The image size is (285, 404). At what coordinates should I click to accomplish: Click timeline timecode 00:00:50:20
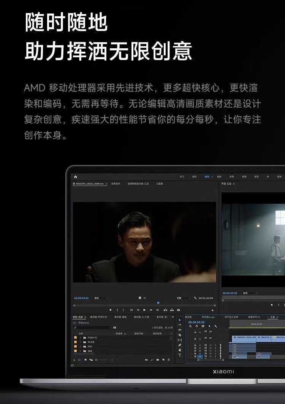[x=196, y=322]
